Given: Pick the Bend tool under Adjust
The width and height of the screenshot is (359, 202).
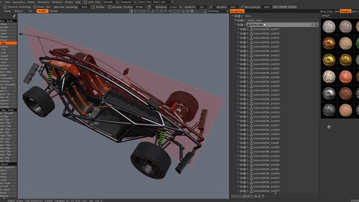Looking at the screenshot, I should (8, 171).
